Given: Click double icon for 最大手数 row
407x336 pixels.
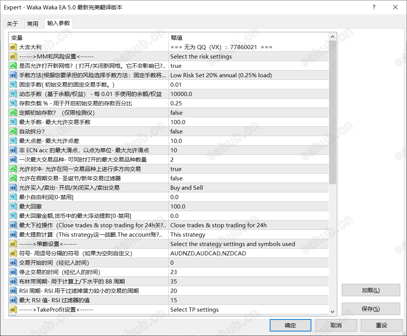Looking at the screenshot, I should point(13,122).
